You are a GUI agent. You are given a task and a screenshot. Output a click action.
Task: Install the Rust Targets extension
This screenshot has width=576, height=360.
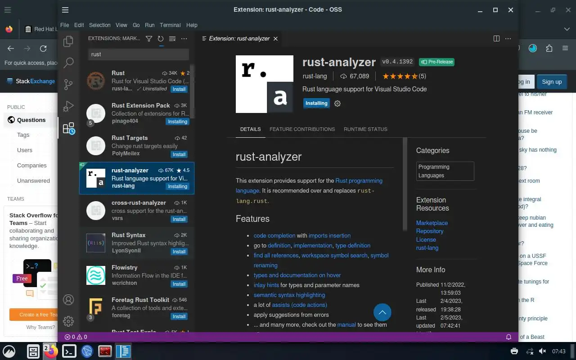pos(179,154)
